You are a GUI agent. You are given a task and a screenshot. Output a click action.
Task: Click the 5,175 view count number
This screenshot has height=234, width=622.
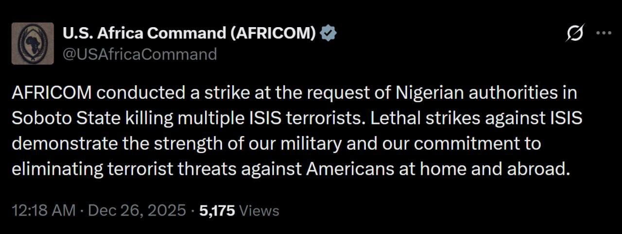[x=217, y=210]
